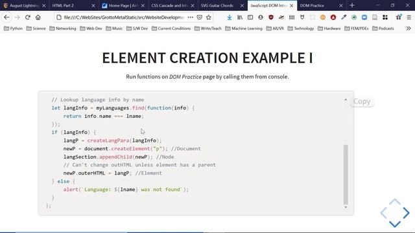Open the Write/Teach bookmarks folder
This screenshot has height=233, width=415.
click(x=207, y=28)
